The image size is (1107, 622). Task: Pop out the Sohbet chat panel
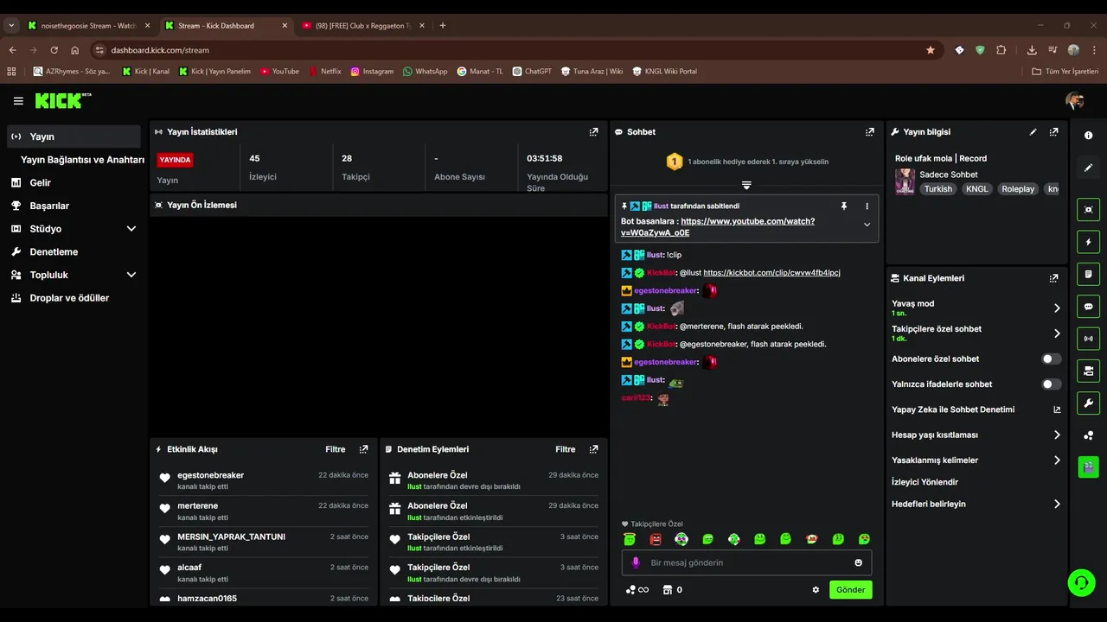tap(869, 132)
